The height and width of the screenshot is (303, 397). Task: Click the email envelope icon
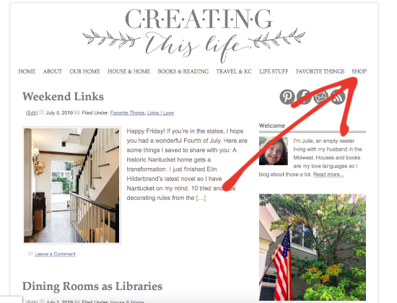tap(320, 97)
